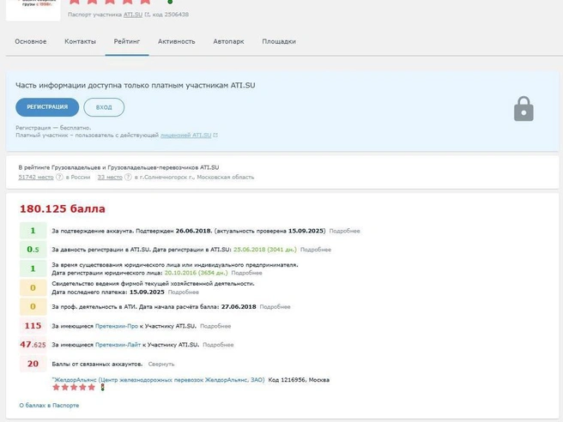Click the 0.5 points badge
Image resolution: width=563 pixels, height=422 pixels.
tap(33, 250)
